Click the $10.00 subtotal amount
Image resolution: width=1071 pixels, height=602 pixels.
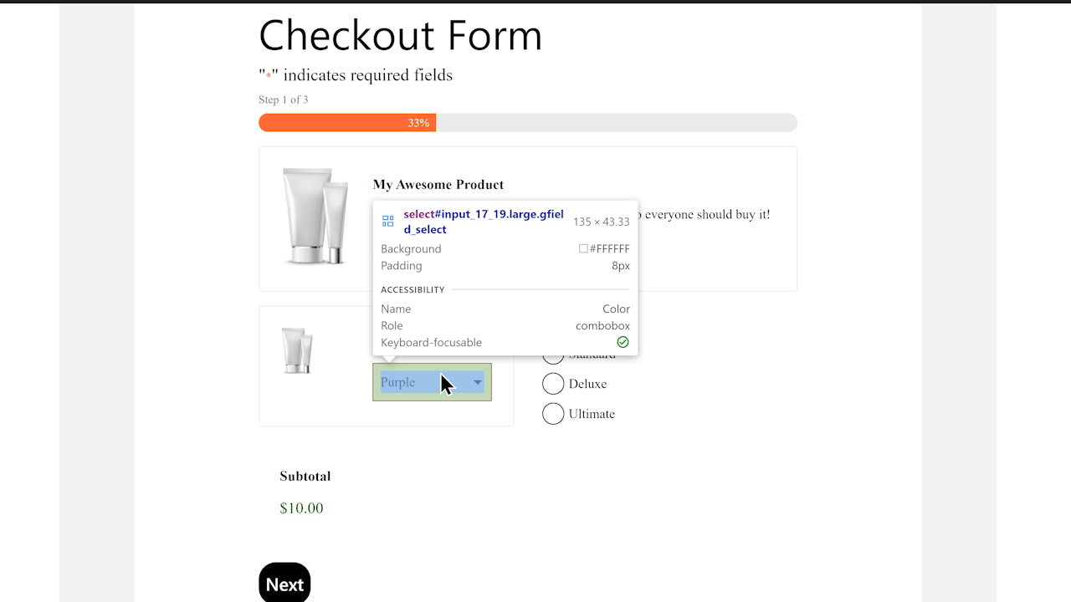click(301, 508)
